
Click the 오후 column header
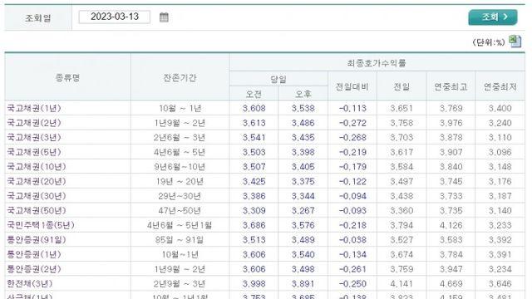(x=303, y=94)
